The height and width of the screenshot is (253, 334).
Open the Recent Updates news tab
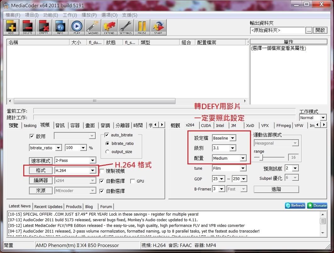(x=48, y=206)
